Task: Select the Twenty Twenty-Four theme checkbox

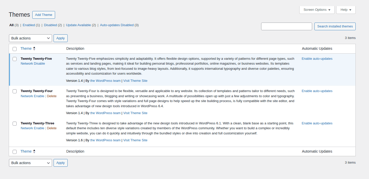Action: [x=15, y=91]
